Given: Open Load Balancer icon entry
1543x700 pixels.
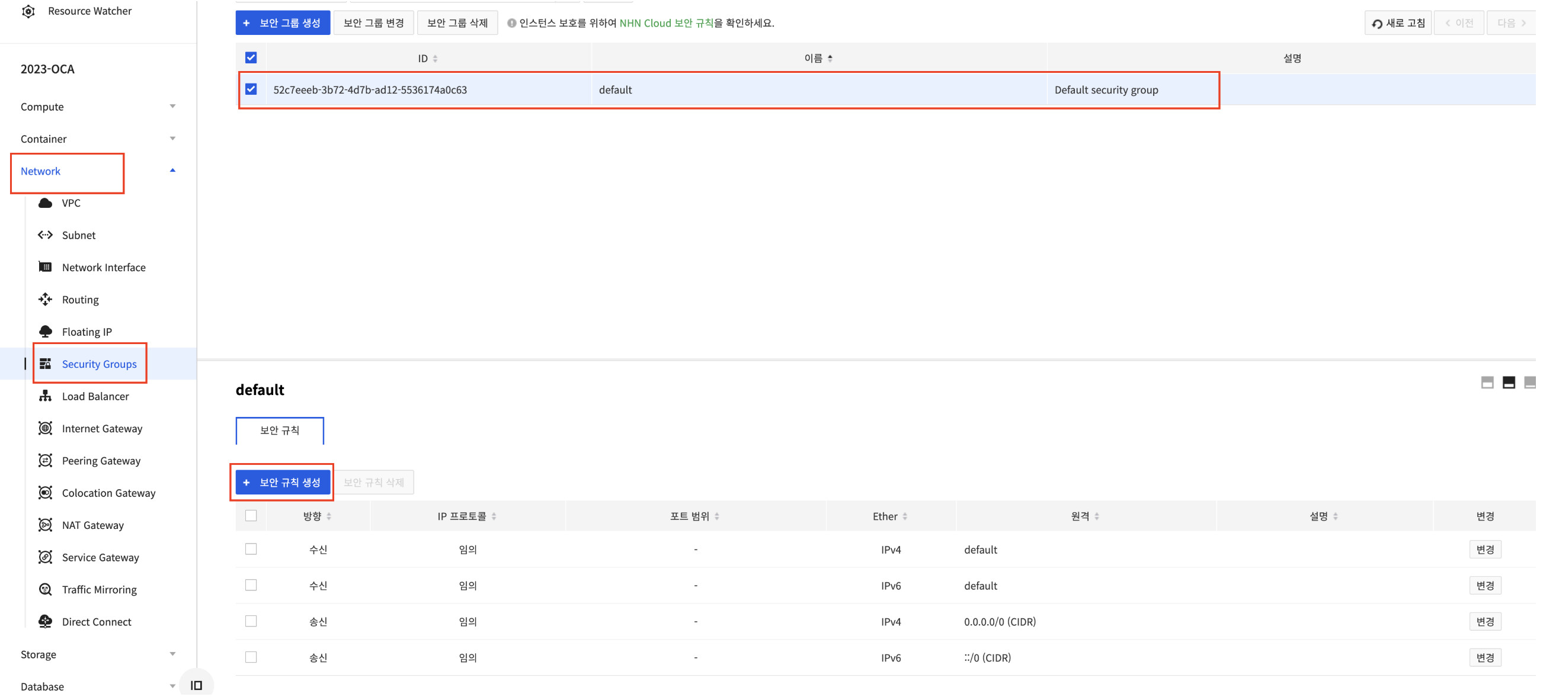Looking at the screenshot, I should 46,397.
